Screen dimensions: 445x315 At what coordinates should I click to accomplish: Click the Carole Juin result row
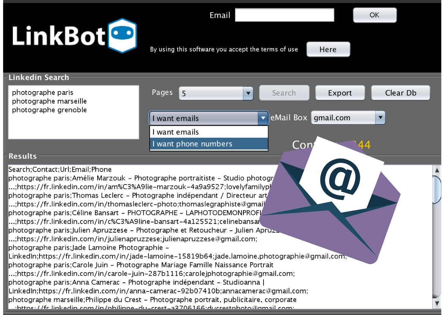141,265
